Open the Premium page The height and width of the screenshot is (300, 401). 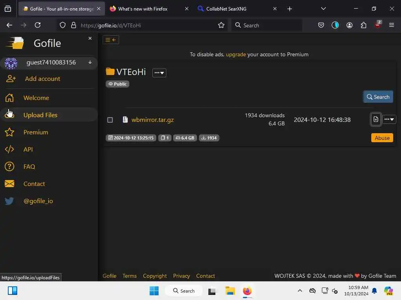(x=36, y=132)
